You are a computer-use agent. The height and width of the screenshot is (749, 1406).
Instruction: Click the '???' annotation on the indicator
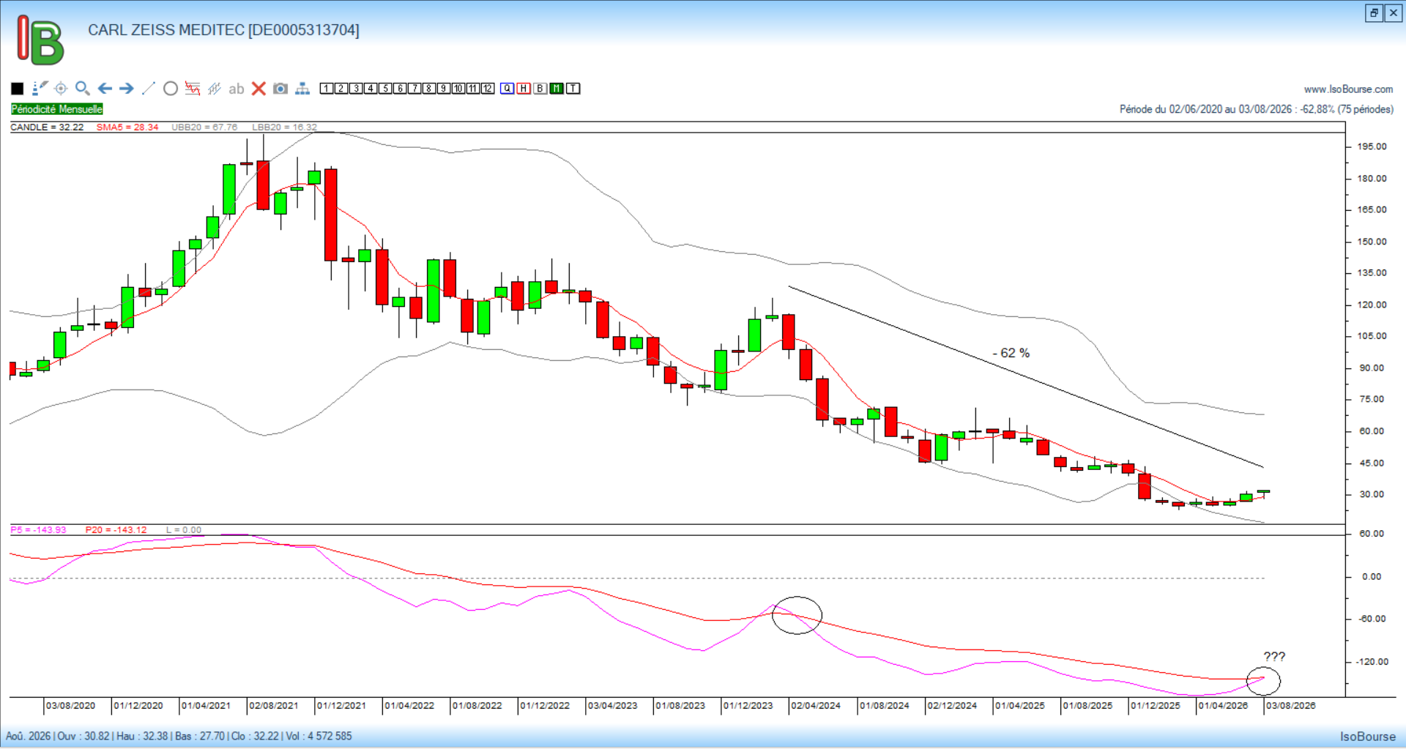1274,657
